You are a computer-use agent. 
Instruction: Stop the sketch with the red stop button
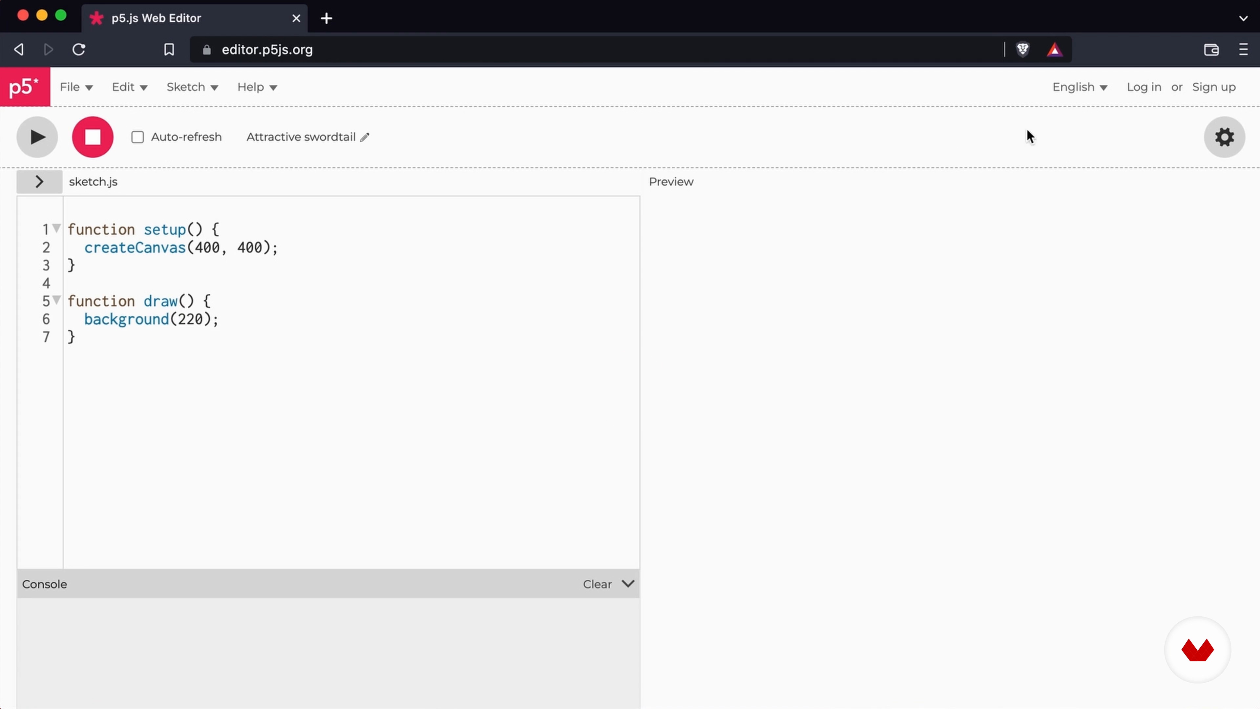(x=93, y=137)
